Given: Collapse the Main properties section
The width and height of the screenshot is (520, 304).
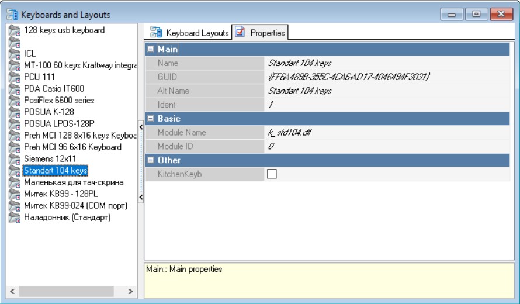Looking at the screenshot, I should (151, 49).
